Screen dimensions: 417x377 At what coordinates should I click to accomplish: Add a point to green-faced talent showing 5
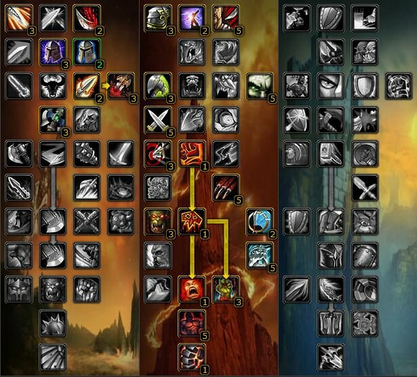pos(260,86)
